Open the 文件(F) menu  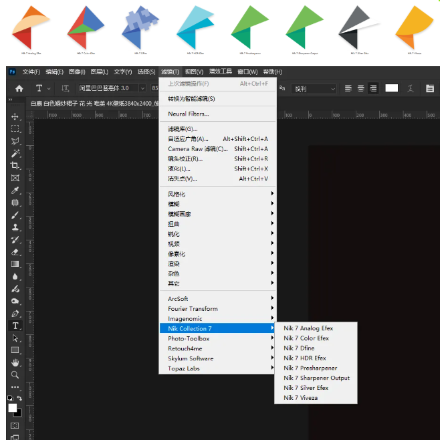(31, 72)
